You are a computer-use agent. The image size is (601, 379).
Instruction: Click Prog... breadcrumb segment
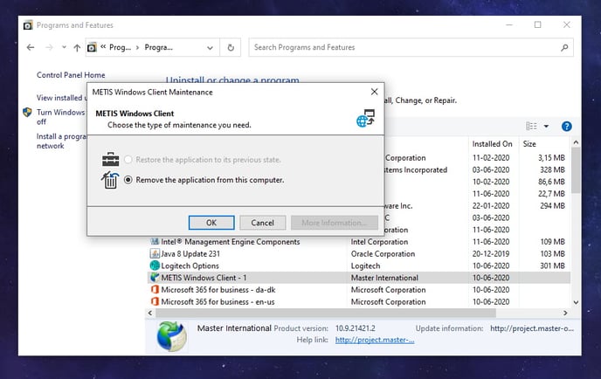[x=120, y=47]
